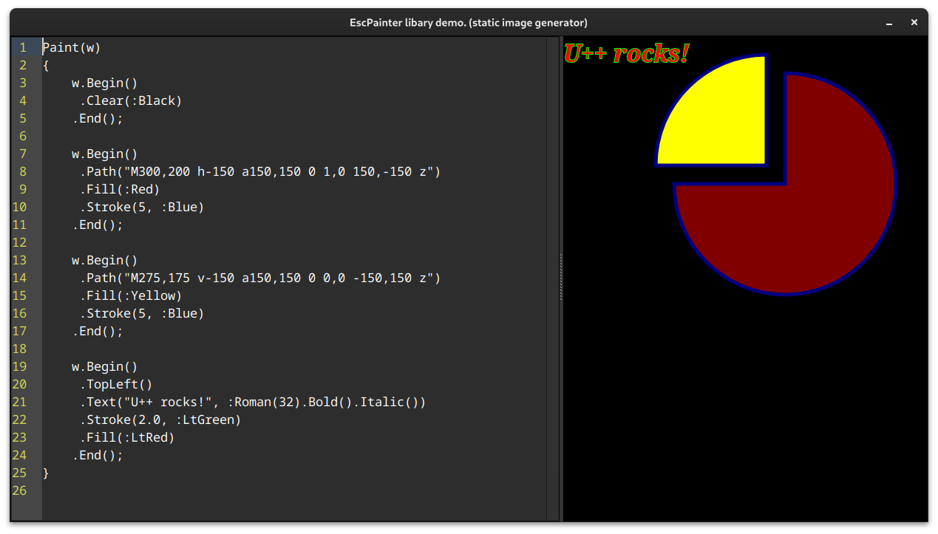Click the editor's vertical scrollbar track
Image resolution: width=938 pixels, height=534 pixels.
click(x=552, y=278)
